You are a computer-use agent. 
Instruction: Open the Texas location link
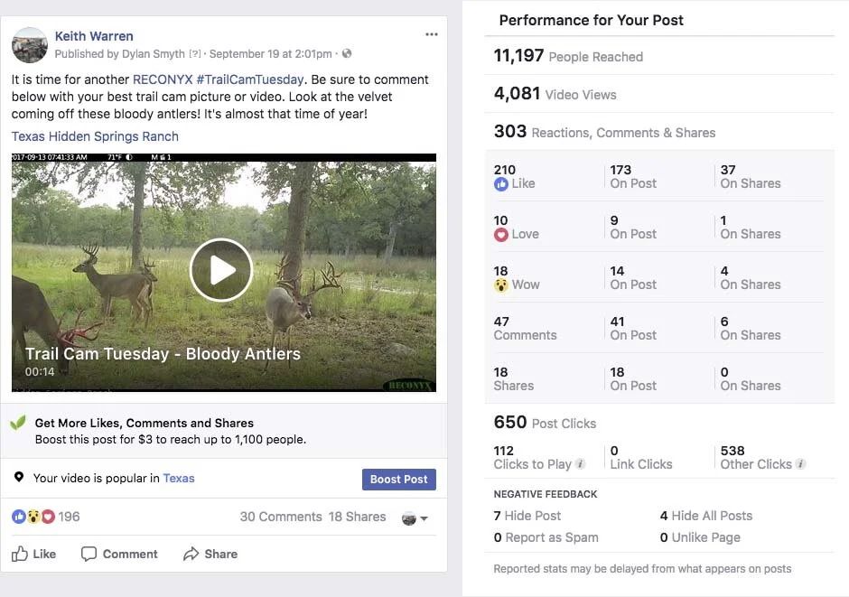coord(179,479)
